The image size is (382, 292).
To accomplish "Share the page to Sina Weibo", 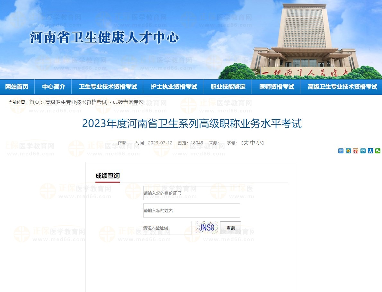I will [355, 151].
